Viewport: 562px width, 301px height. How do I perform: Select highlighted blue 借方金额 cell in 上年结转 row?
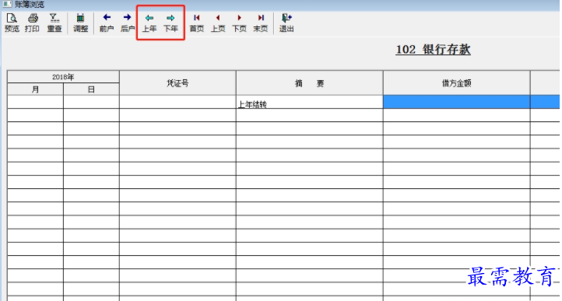457,102
